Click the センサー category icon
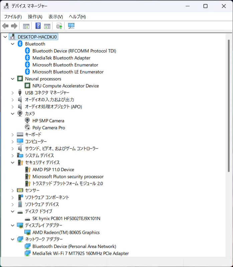233x267 pixels. point(20,190)
